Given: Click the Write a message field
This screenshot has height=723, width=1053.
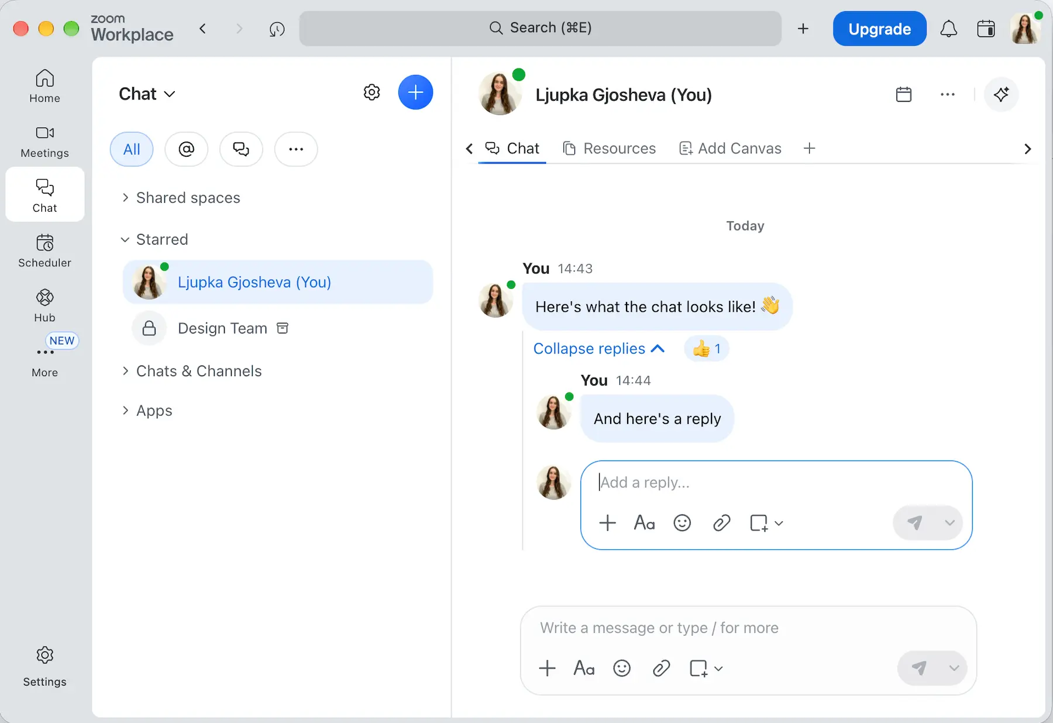Looking at the screenshot, I should 748,628.
